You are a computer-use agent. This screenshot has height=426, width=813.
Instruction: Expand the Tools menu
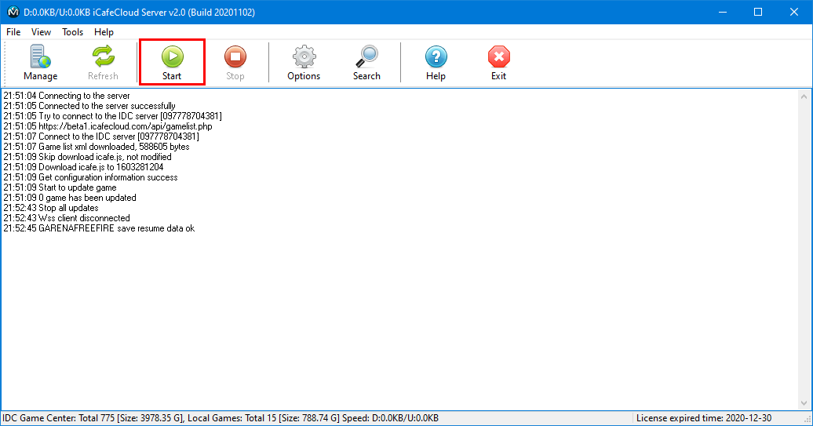click(x=72, y=32)
